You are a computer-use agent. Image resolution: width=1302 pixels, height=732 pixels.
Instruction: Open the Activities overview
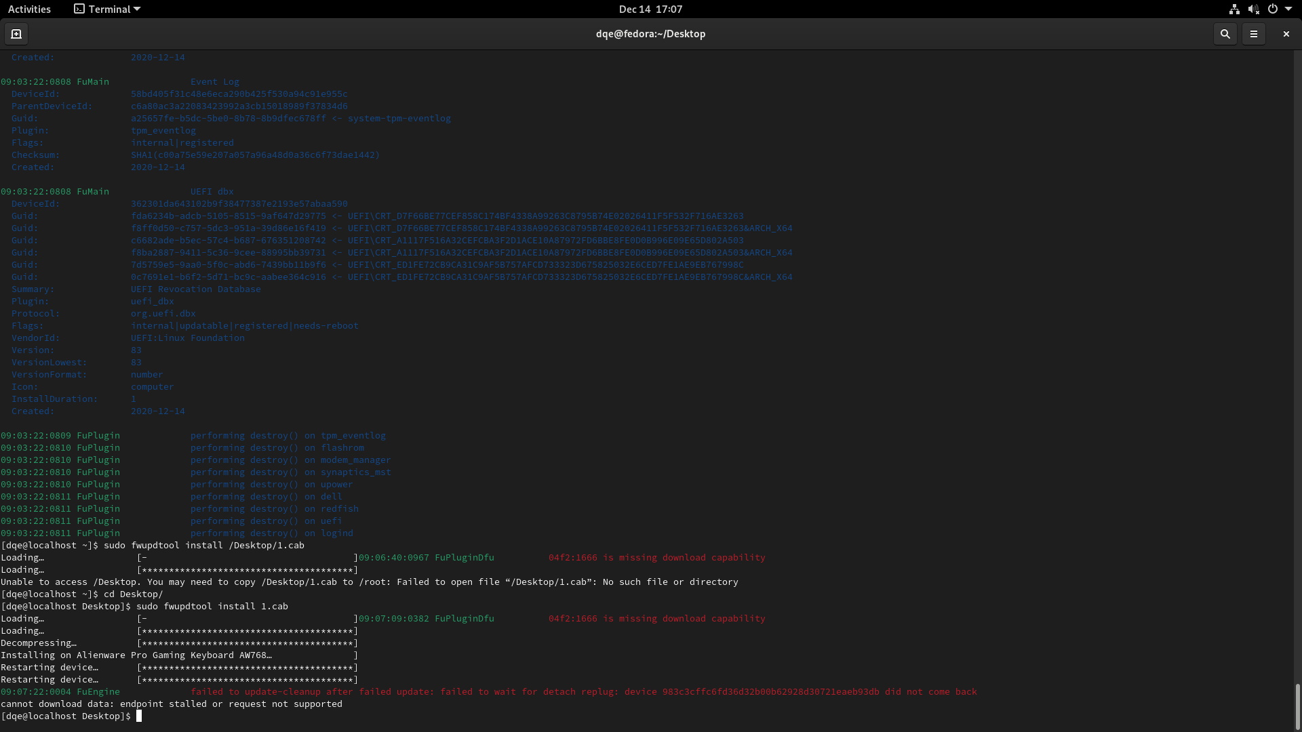[x=29, y=9]
